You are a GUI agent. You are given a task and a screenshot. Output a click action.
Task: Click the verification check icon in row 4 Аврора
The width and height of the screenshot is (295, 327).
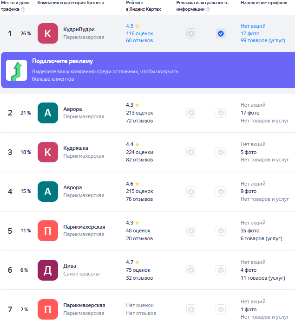tap(221, 192)
